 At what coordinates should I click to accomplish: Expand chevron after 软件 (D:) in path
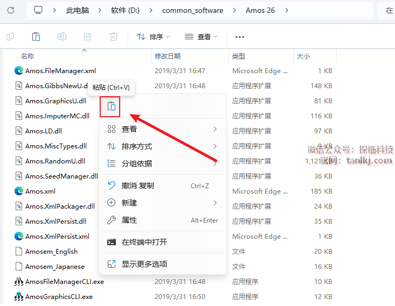[151, 10]
